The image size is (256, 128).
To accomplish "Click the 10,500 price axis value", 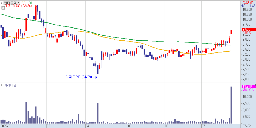I will pyautogui.click(x=247, y=10).
